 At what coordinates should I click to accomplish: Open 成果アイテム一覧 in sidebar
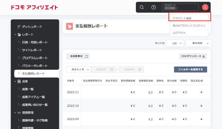pos(34,97)
